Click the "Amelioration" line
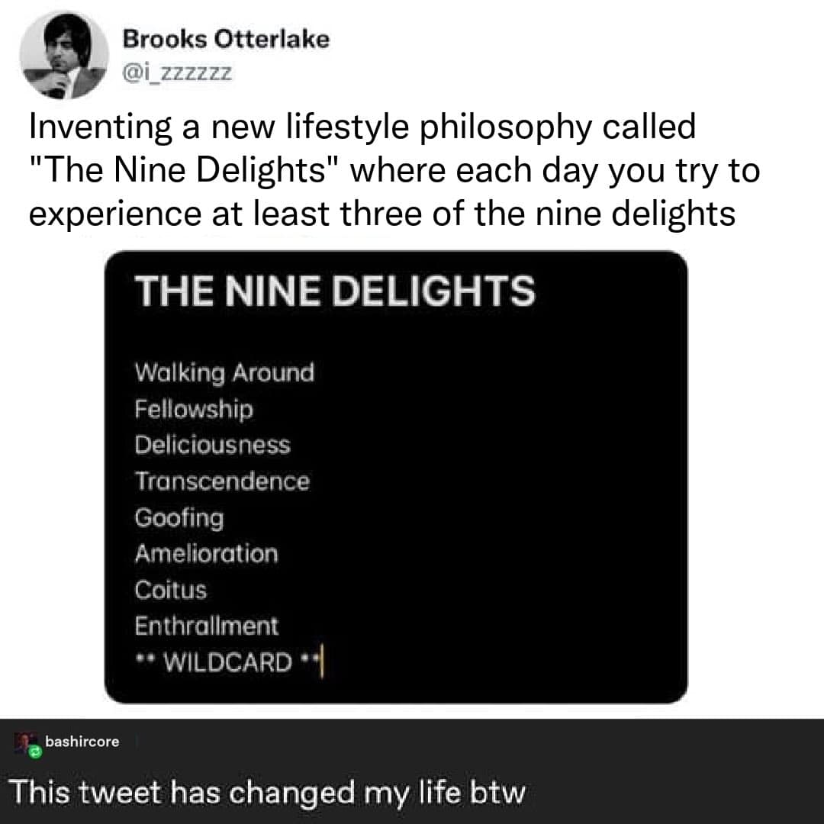 pyautogui.click(x=206, y=553)
